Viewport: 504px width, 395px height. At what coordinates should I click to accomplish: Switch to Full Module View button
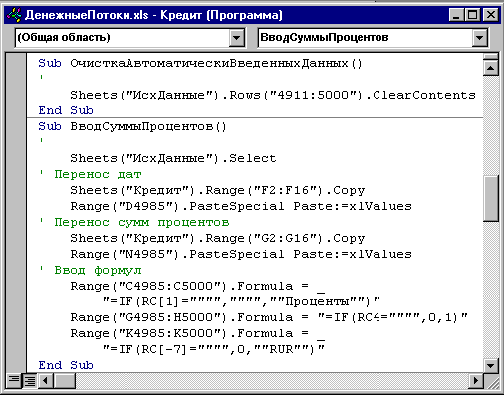pos(30,380)
